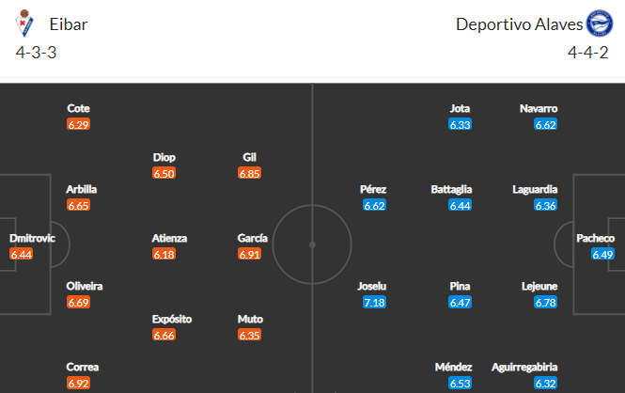Click García's 6.91 rating badge
This screenshot has width=625, height=393.
[x=249, y=254]
